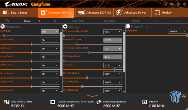
Task: Open the Active Core 0 ratio dropdown
Action: point(50,40)
